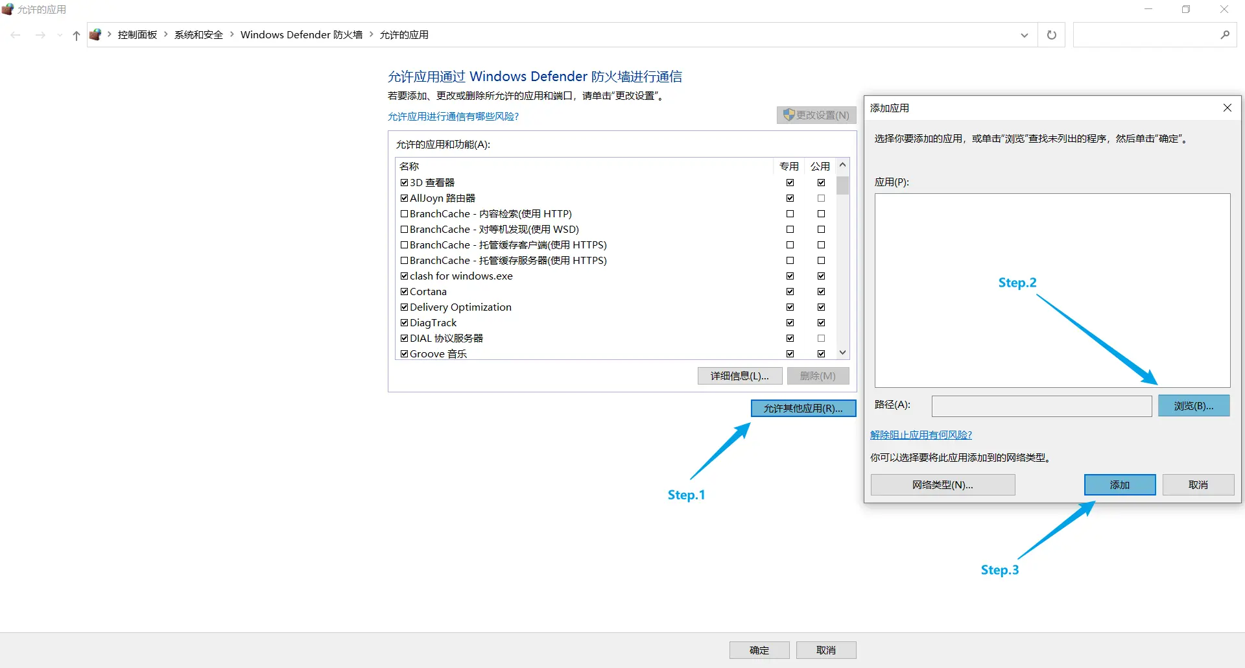Expand chevron after 控制面板 breadcrumb
Screen dimensions: 1245x668
click(166, 34)
